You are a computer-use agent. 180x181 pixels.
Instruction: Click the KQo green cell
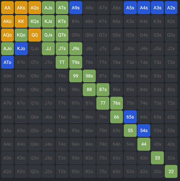[21, 35]
